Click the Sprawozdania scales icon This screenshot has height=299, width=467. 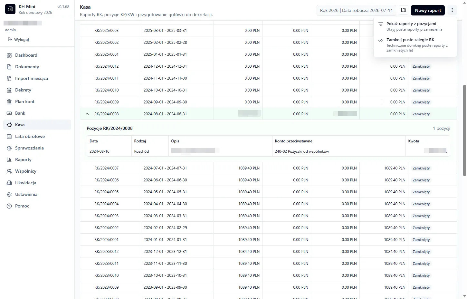click(9, 148)
